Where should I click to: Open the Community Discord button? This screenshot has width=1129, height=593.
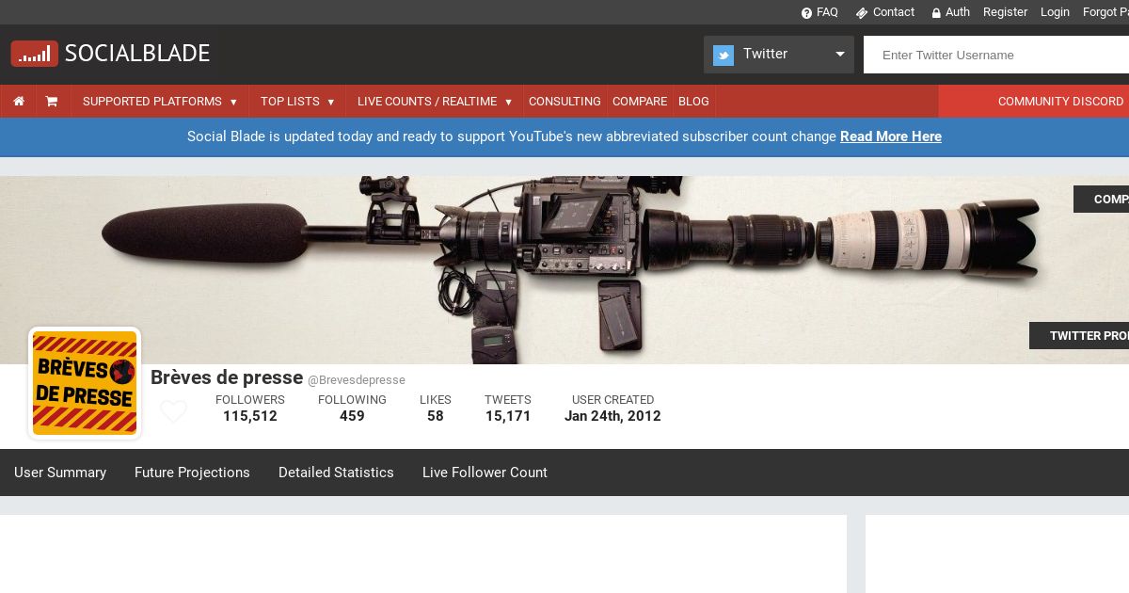[x=1034, y=102]
